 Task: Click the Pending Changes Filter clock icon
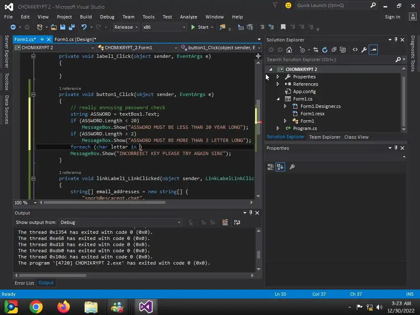pyautogui.click(x=302, y=50)
